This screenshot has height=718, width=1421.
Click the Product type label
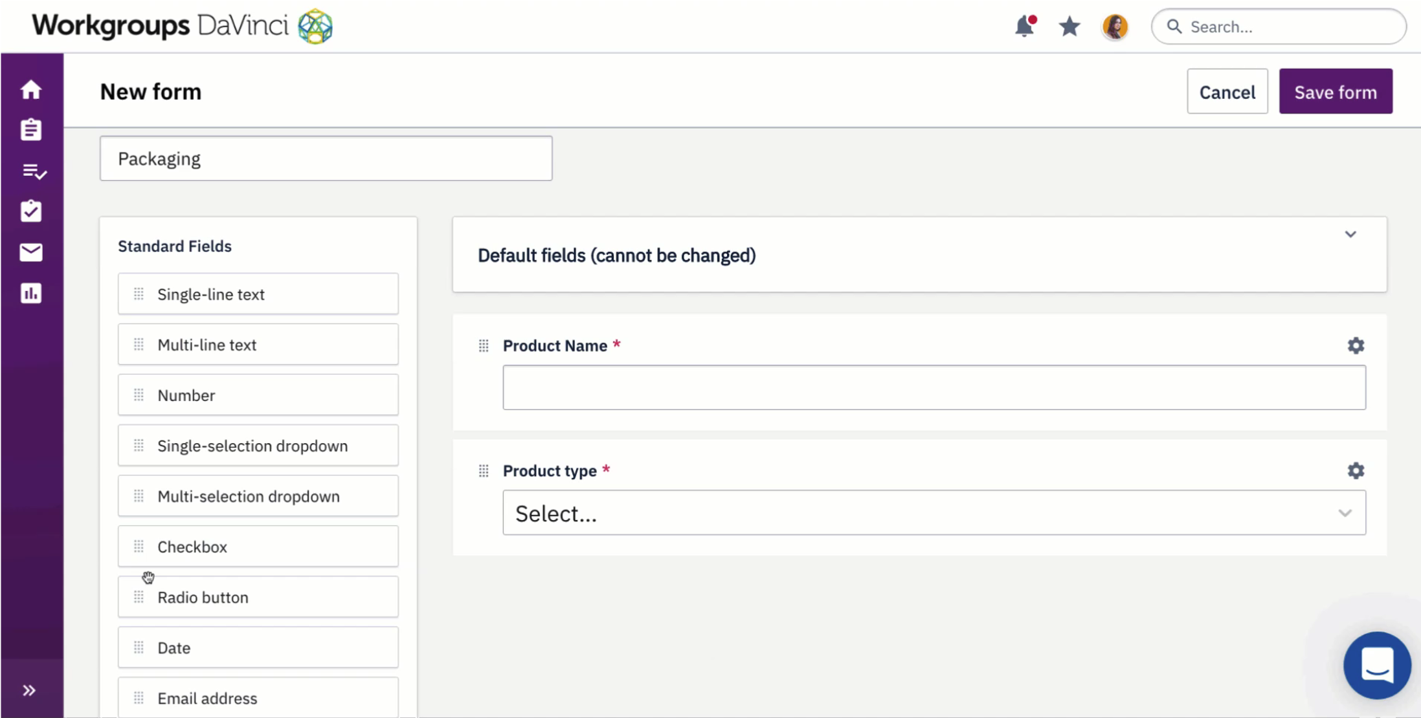click(x=550, y=471)
